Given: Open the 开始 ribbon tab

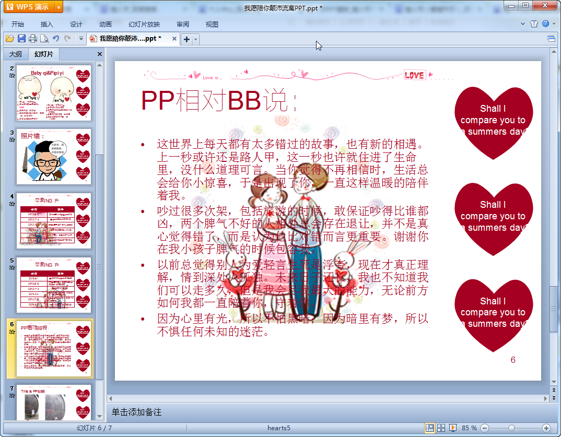Looking at the screenshot, I should tap(18, 25).
